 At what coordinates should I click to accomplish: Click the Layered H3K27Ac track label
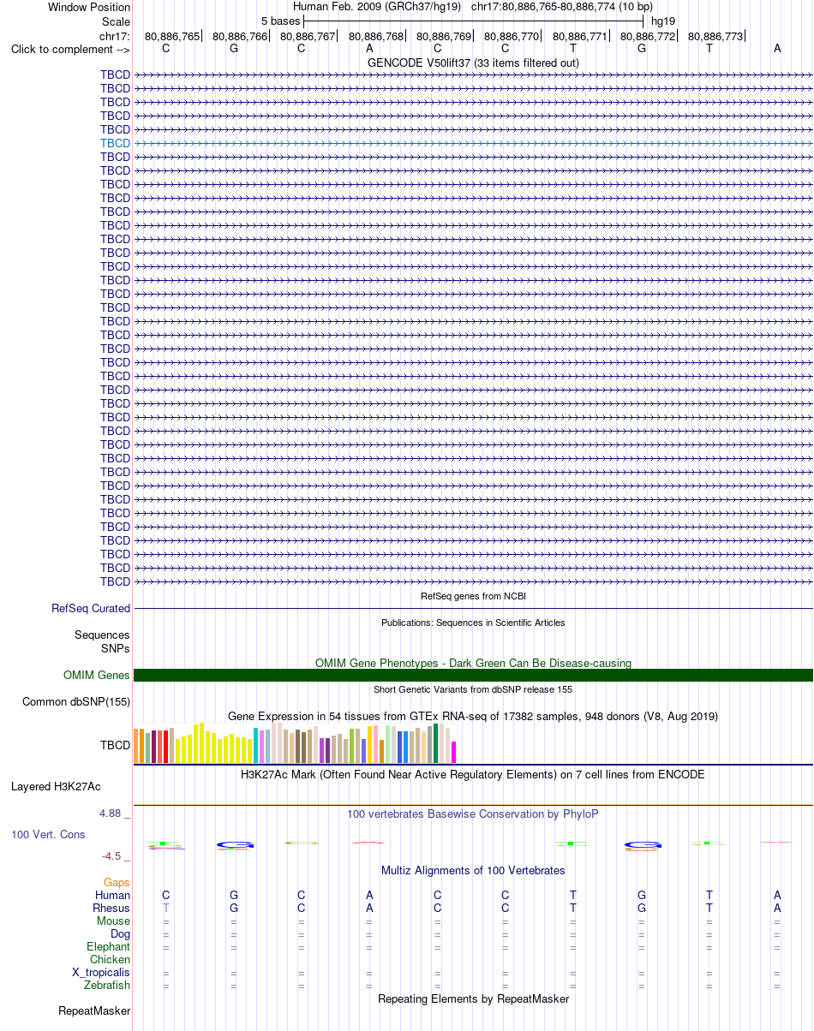(x=56, y=786)
